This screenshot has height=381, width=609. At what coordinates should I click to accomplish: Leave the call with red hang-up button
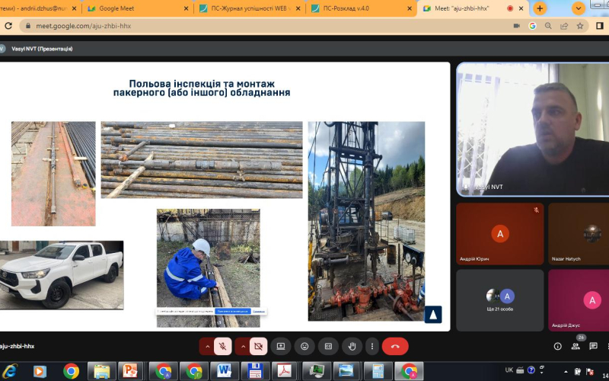394,346
